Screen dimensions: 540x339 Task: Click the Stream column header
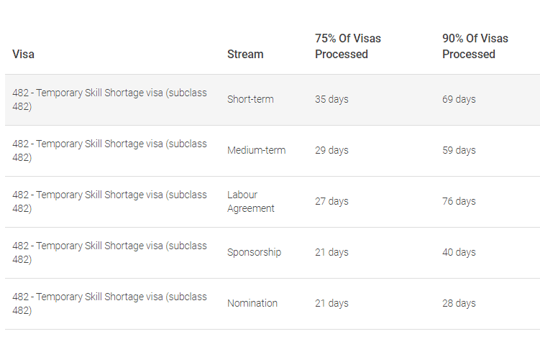click(245, 55)
